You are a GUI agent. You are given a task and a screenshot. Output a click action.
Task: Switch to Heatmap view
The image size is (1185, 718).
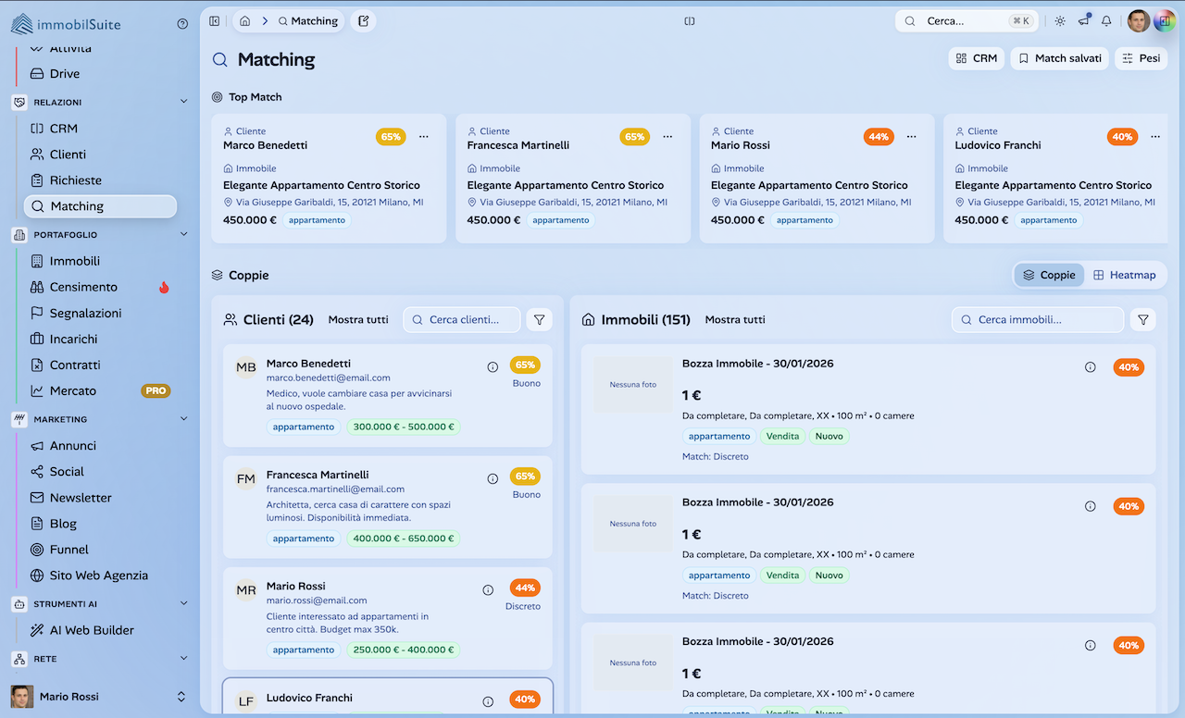pyautogui.click(x=1125, y=275)
